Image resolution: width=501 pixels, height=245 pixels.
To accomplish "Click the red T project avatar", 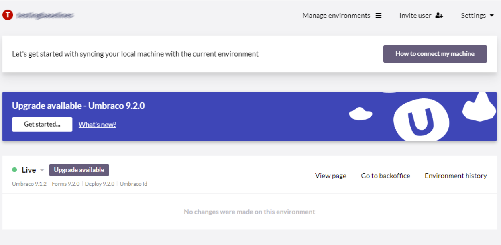I will pyautogui.click(x=8, y=15).
